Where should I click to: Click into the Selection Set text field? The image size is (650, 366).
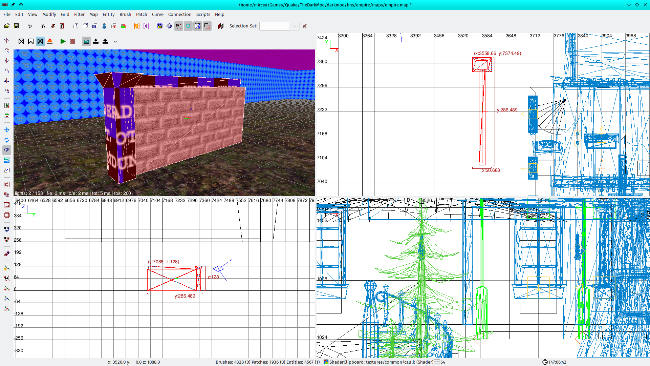[274, 26]
